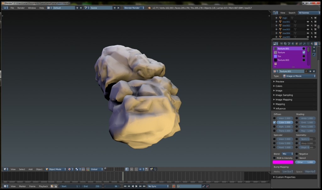Select the Material properties tab icon
322x190 pixels.
pyautogui.click(x=312, y=44)
